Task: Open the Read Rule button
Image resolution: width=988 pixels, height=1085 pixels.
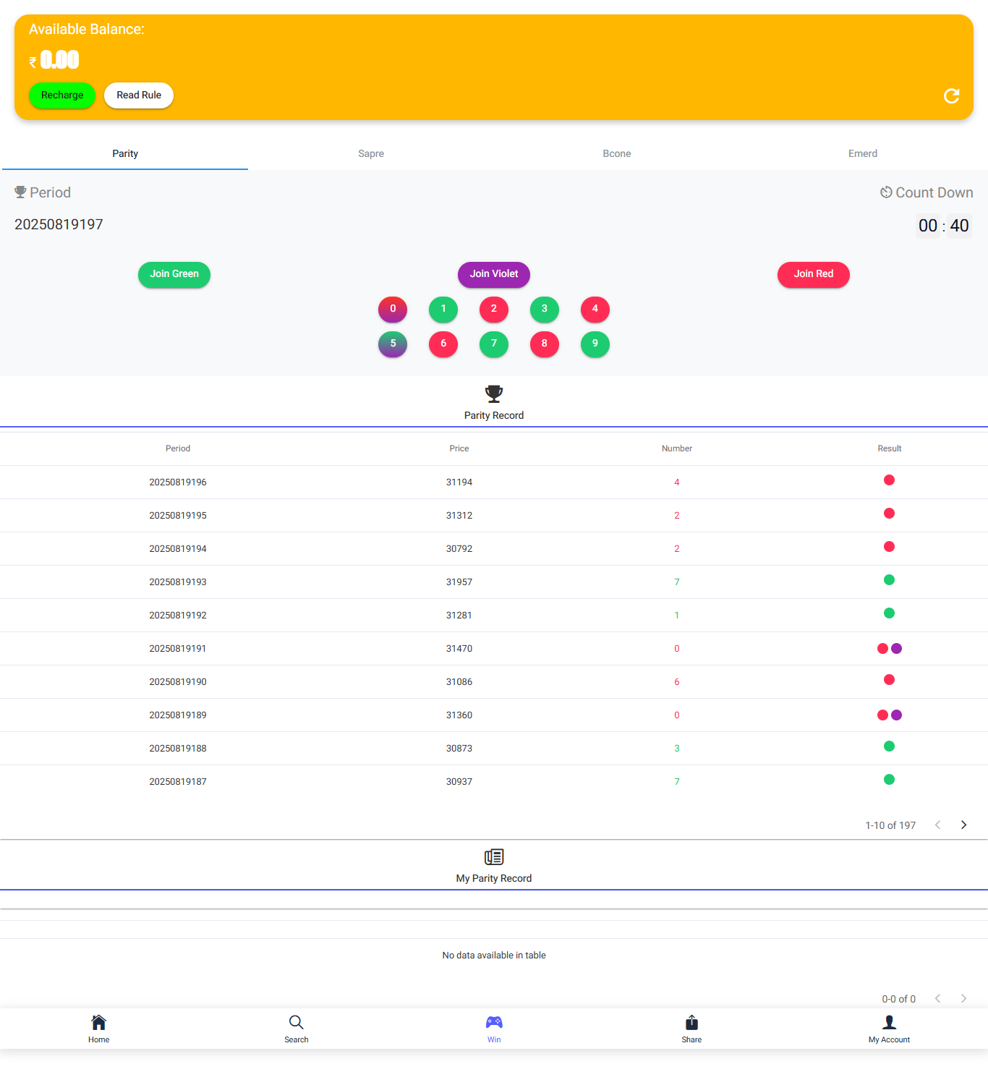Action: click(x=139, y=95)
